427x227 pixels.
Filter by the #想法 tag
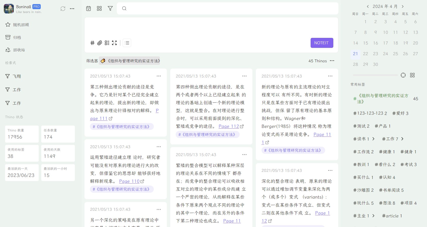tap(387, 203)
